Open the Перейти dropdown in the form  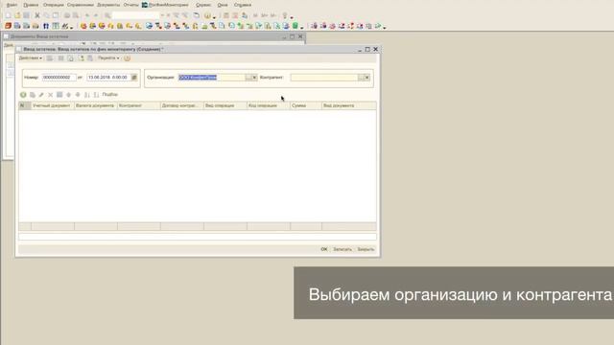pos(108,57)
